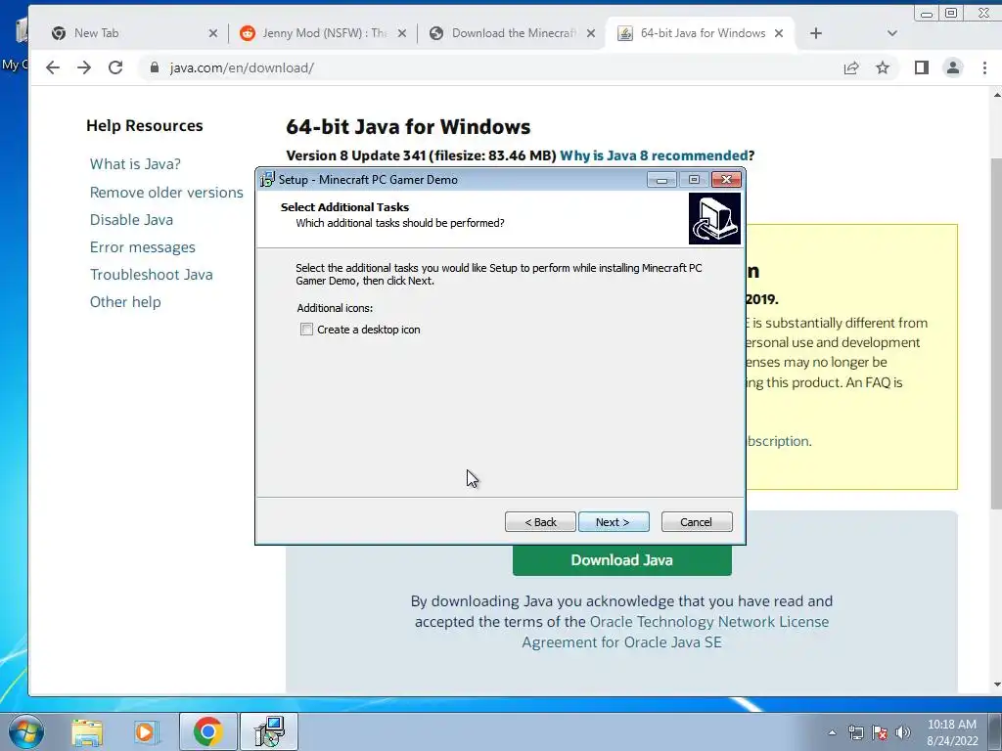Image resolution: width=1002 pixels, height=751 pixels.
Task: Cancel the Minecraft PC Gamer Demo setup
Action: coord(697,522)
